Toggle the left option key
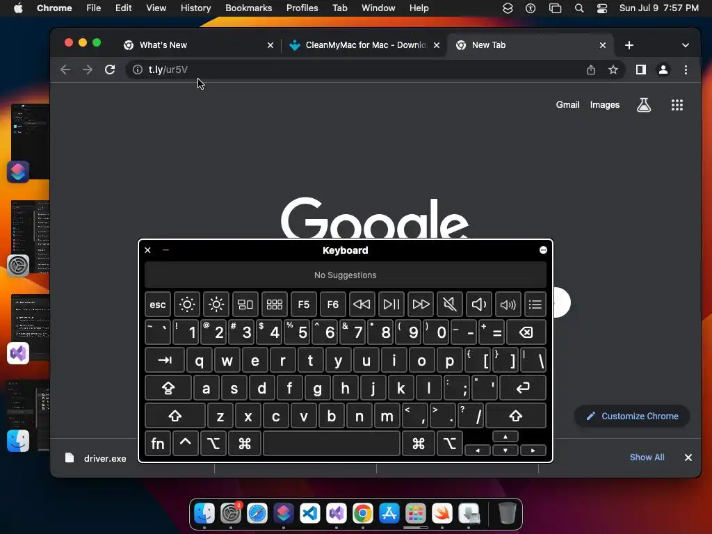This screenshot has height=534, width=712. 213,443
